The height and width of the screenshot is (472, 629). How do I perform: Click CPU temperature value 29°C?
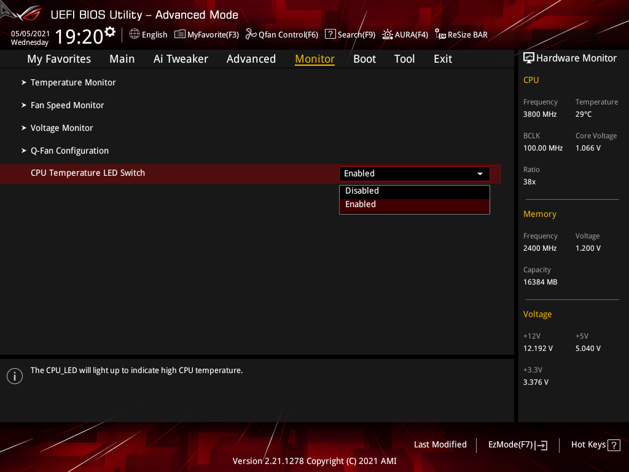[x=584, y=114]
